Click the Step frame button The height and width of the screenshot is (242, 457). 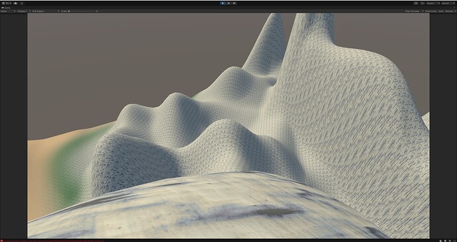tap(234, 3)
